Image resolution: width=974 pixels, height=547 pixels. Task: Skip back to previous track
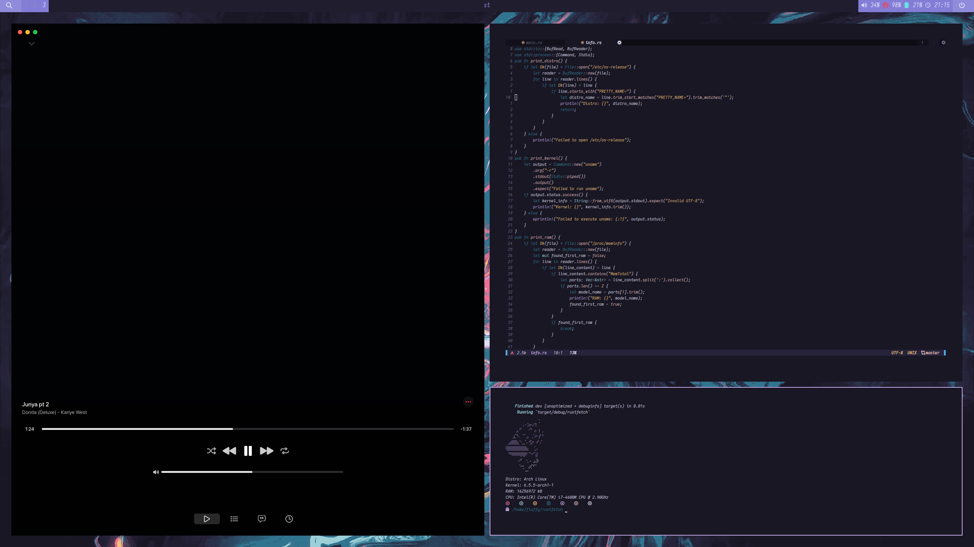(x=229, y=451)
